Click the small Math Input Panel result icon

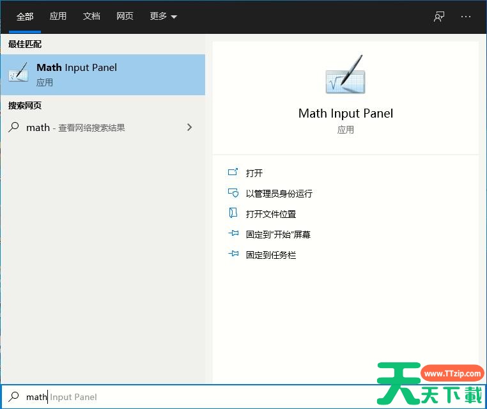(x=18, y=74)
